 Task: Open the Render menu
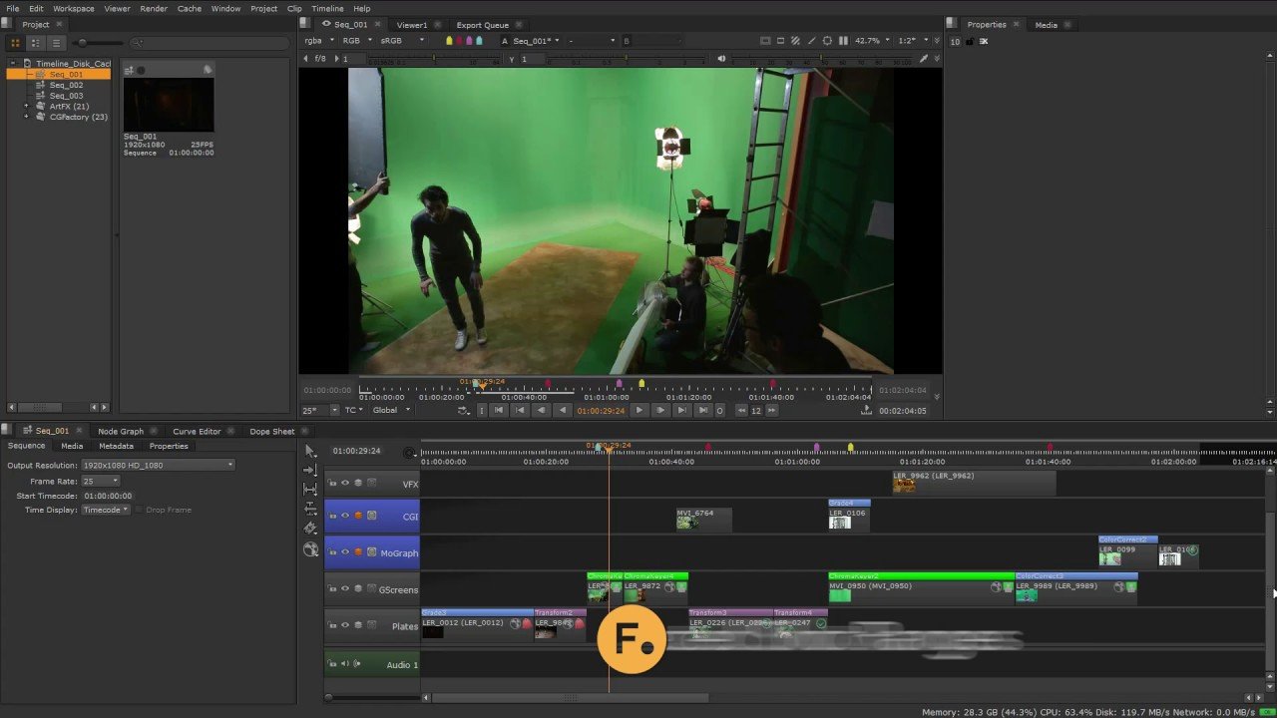pyautogui.click(x=154, y=8)
